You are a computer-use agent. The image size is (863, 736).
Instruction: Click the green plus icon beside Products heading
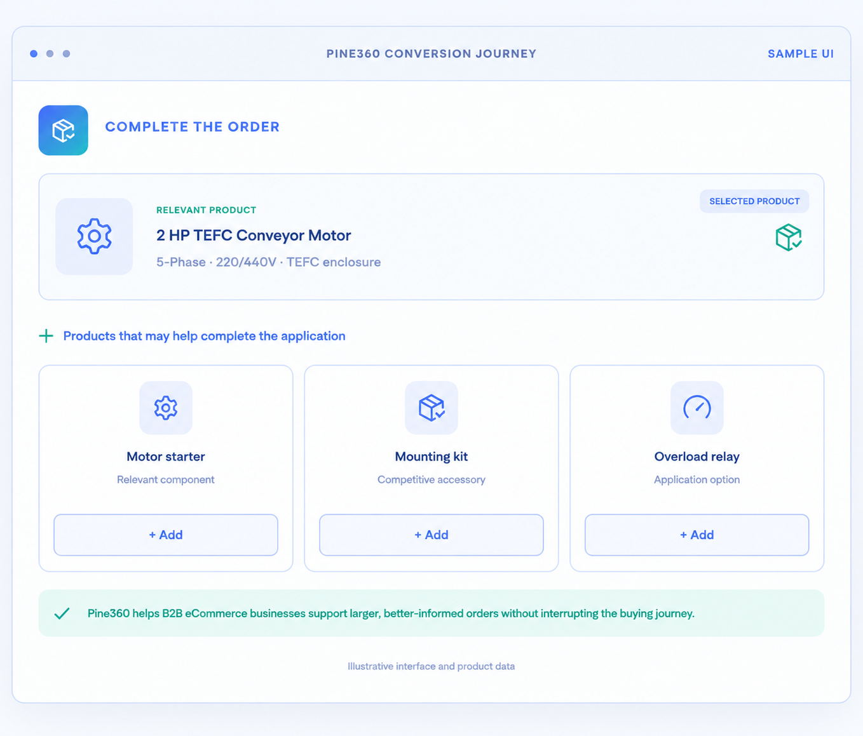click(x=46, y=336)
